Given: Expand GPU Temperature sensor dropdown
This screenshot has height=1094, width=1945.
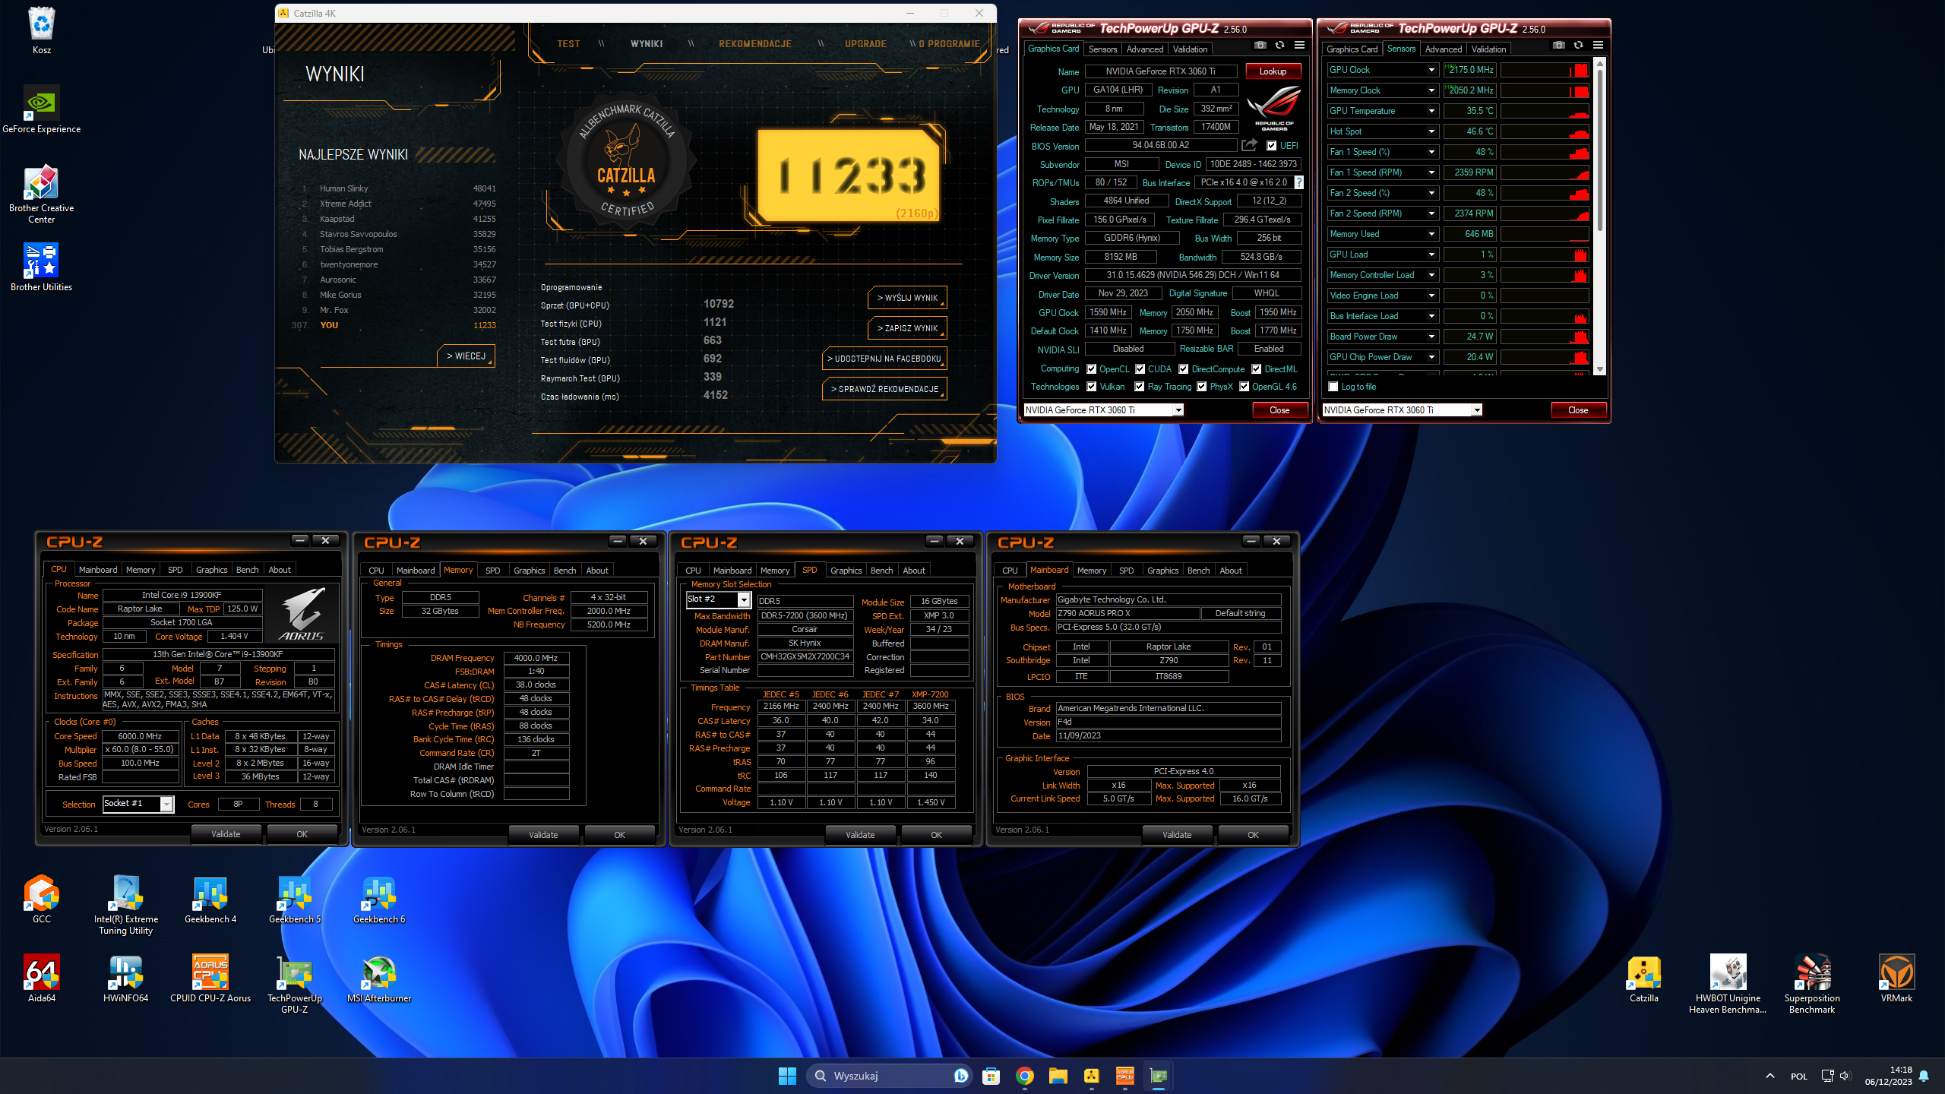Looking at the screenshot, I should [1431, 111].
